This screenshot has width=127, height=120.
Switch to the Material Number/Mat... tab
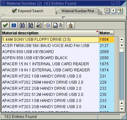tap(79, 11)
